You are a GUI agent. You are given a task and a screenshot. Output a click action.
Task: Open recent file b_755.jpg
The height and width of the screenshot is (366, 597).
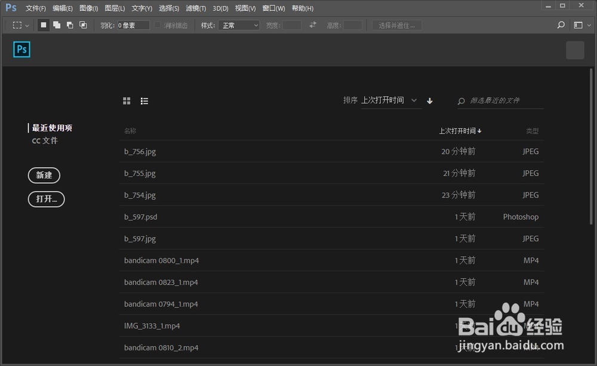(331, 173)
